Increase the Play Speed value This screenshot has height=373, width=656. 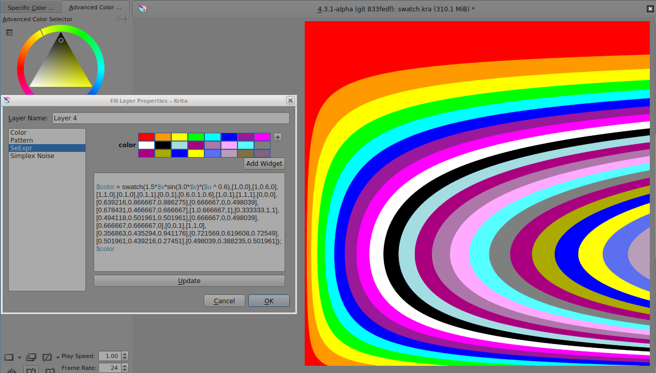(x=125, y=354)
